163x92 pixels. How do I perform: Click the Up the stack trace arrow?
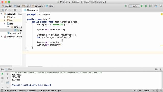pyautogui.click(x=7, y=74)
